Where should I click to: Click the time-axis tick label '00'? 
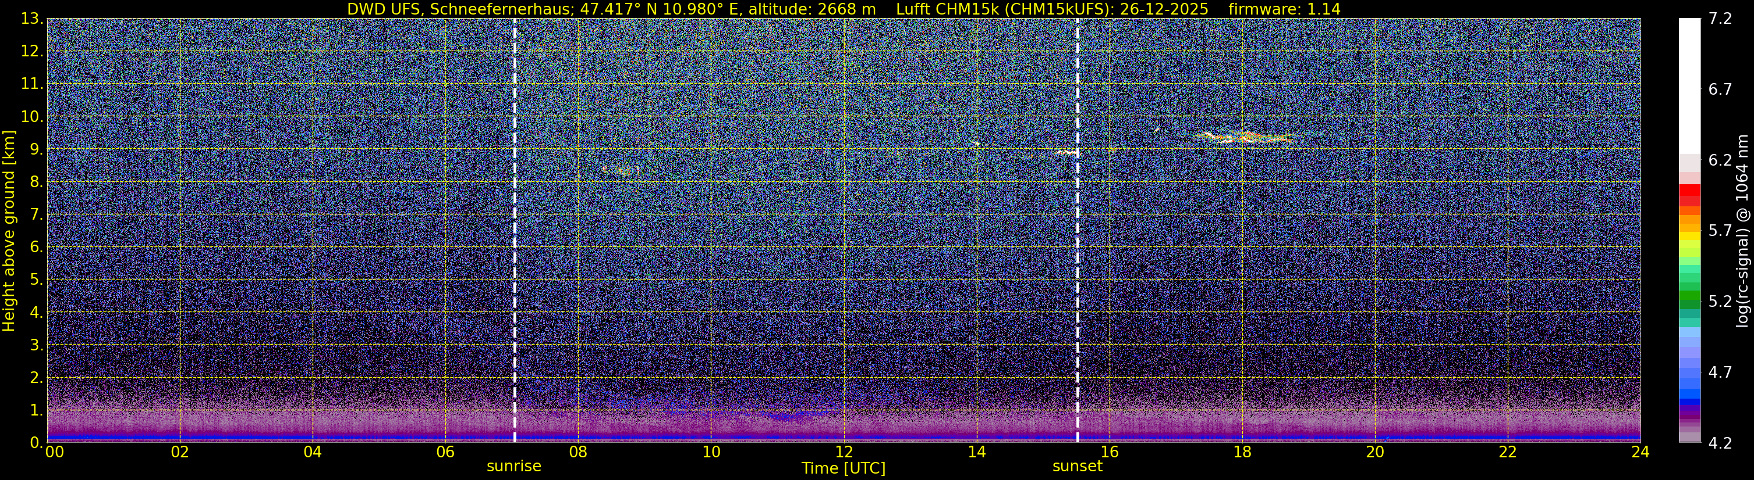[x=55, y=453]
